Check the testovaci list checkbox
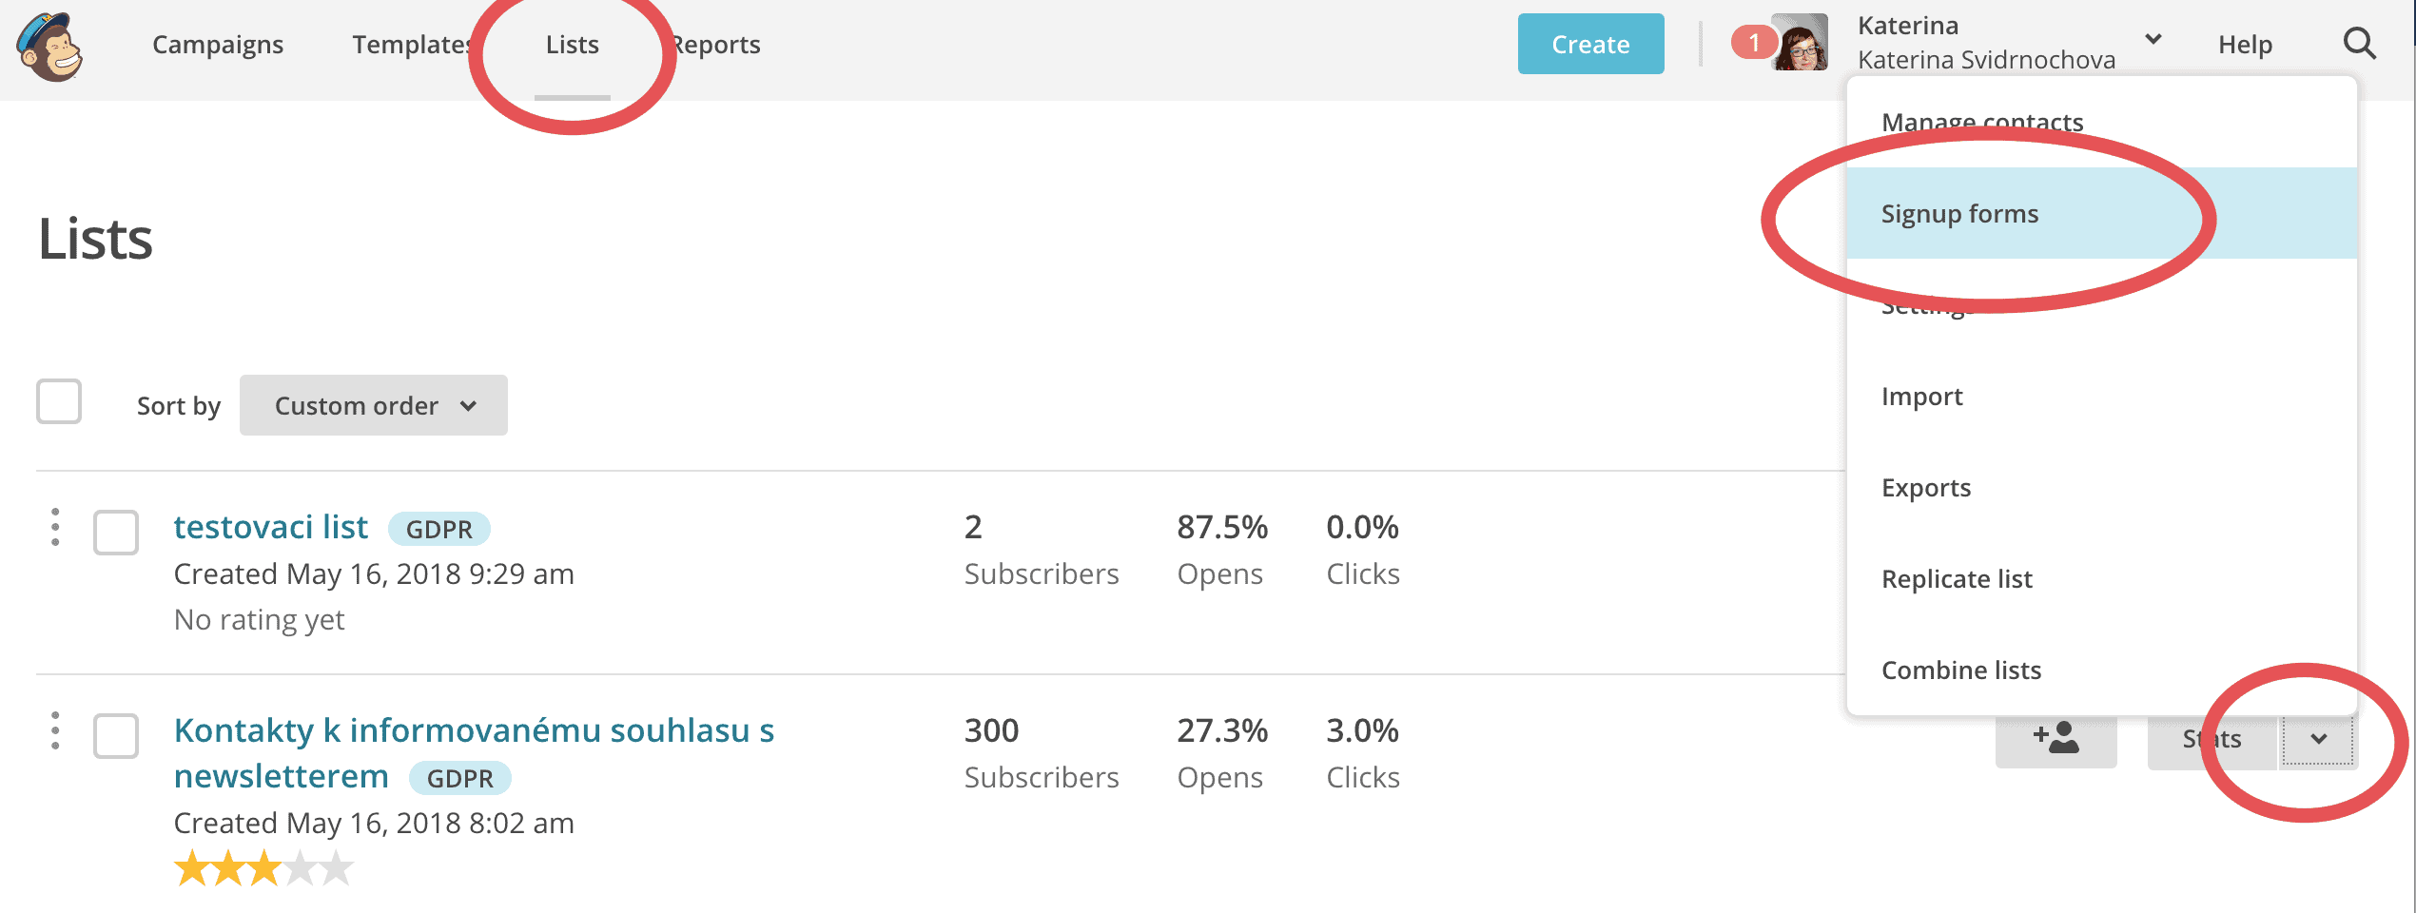The image size is (2416, 913). [x=116, y=533]
